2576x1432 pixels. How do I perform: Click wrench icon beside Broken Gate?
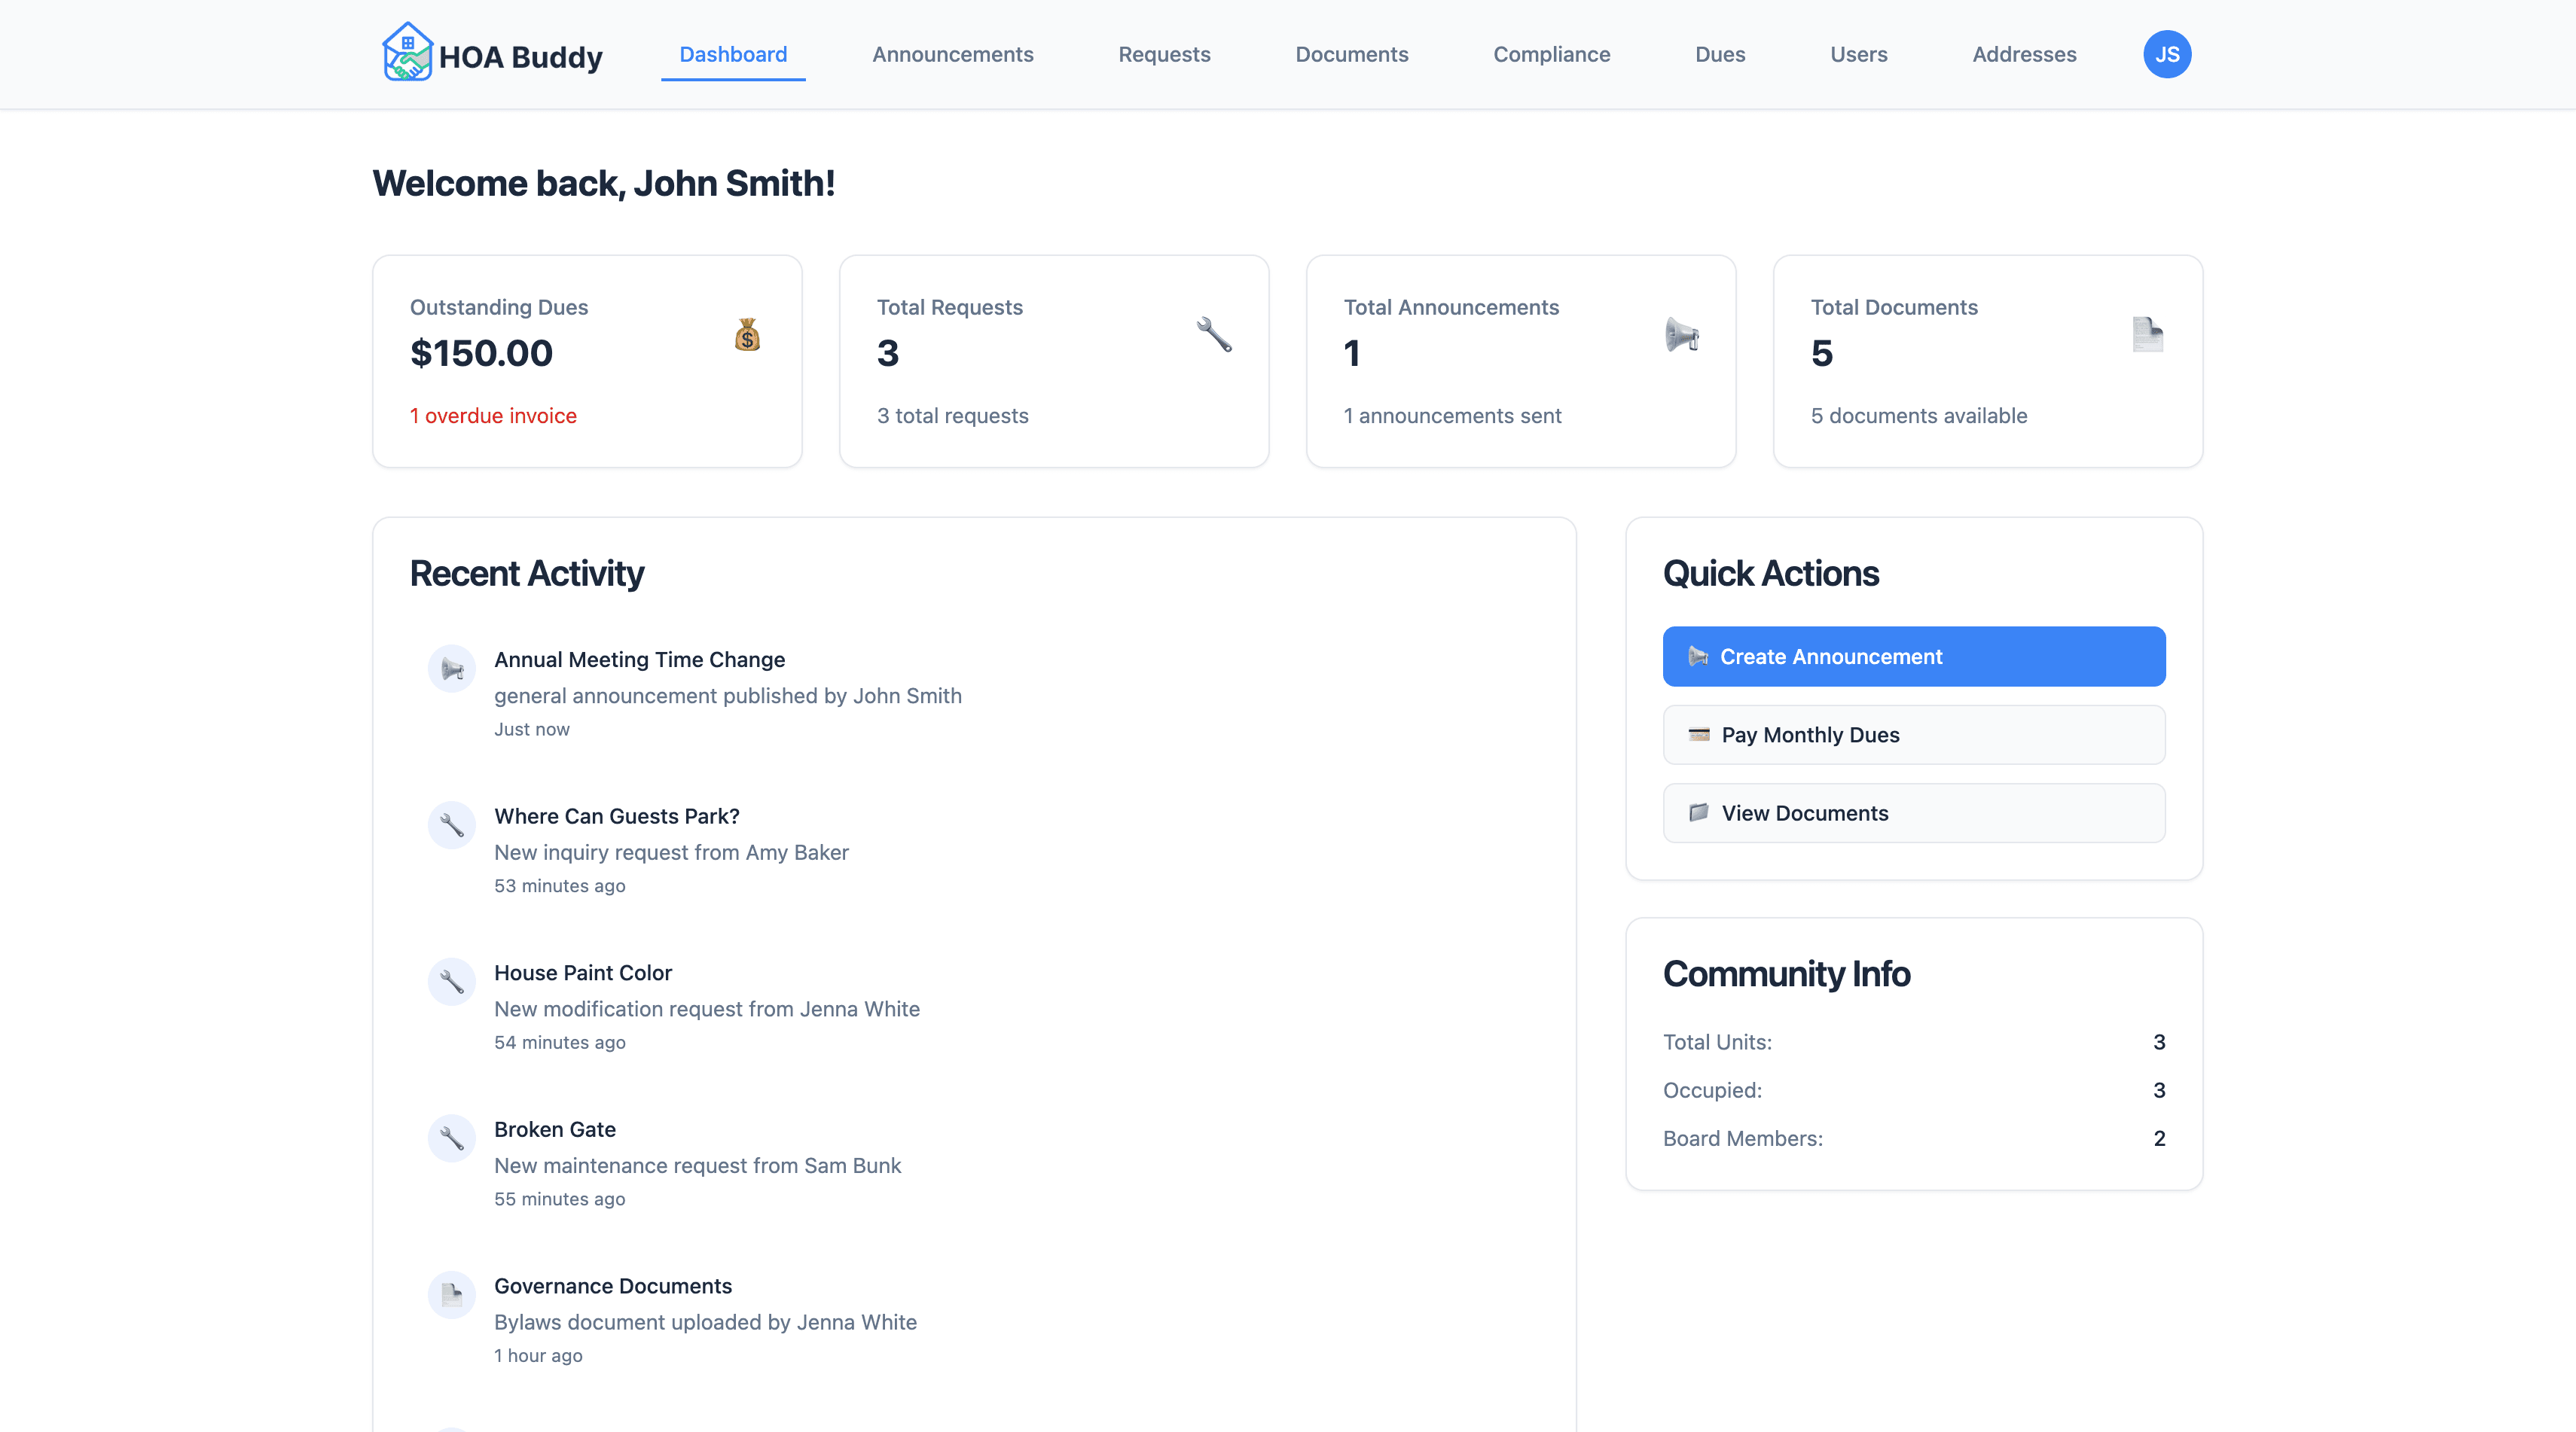452,1138
